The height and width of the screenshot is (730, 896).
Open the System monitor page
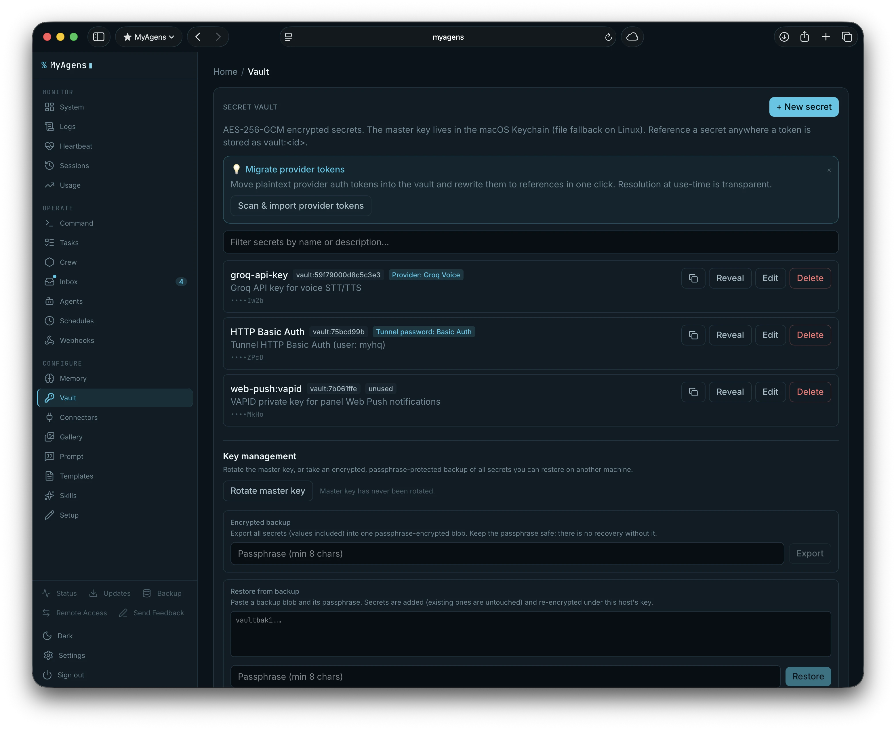[x=115, y=107]
